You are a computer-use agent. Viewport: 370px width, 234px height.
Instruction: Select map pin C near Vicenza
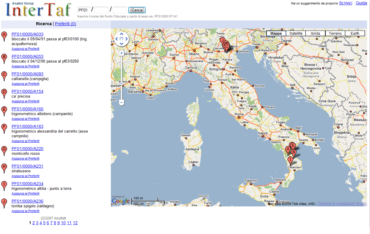pyautogui.click(x=226, y=47)
